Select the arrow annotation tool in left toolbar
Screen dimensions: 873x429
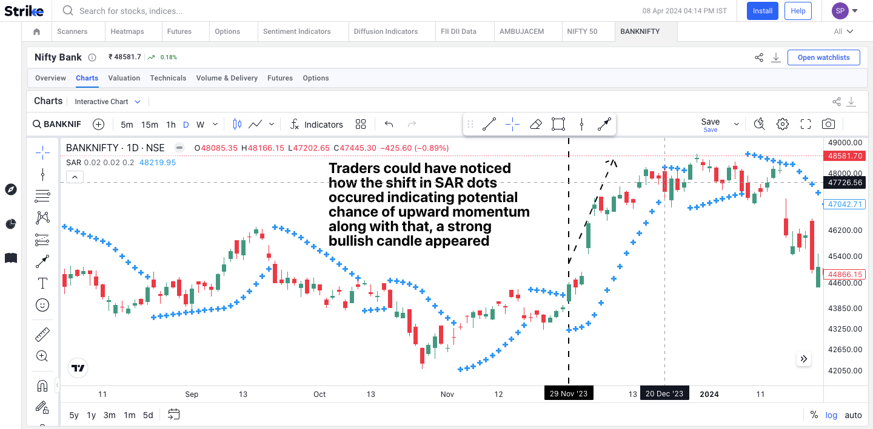click(42, 261)
